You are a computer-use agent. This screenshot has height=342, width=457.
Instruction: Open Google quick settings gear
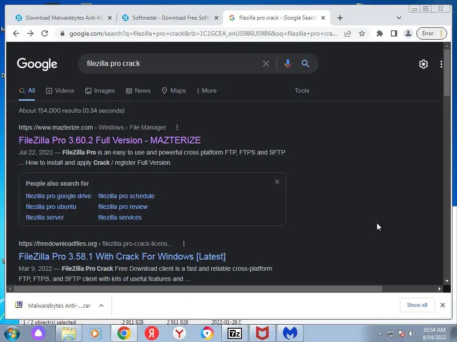(x=423, y=64)
